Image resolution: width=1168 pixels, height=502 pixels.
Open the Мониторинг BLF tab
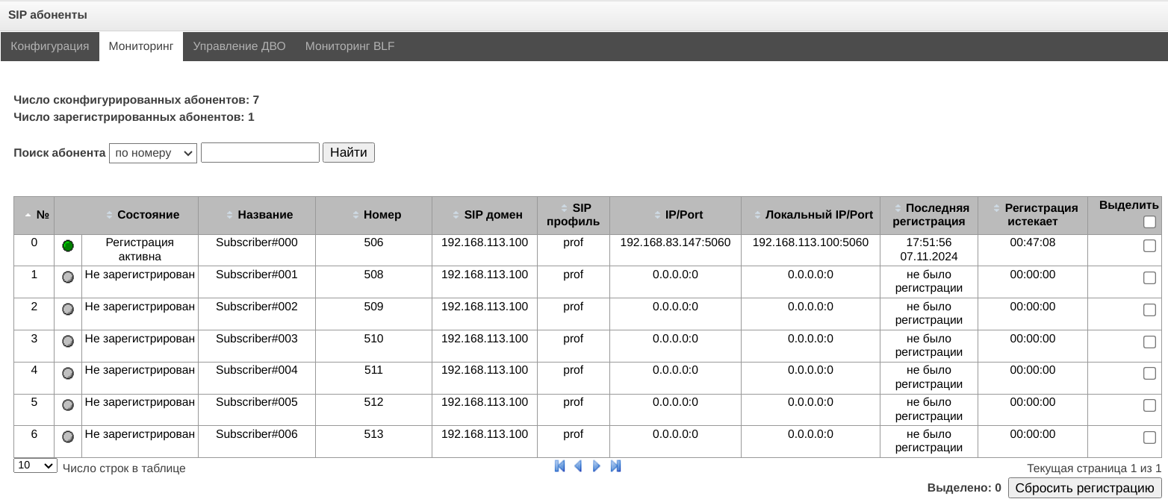coord(350,46)
